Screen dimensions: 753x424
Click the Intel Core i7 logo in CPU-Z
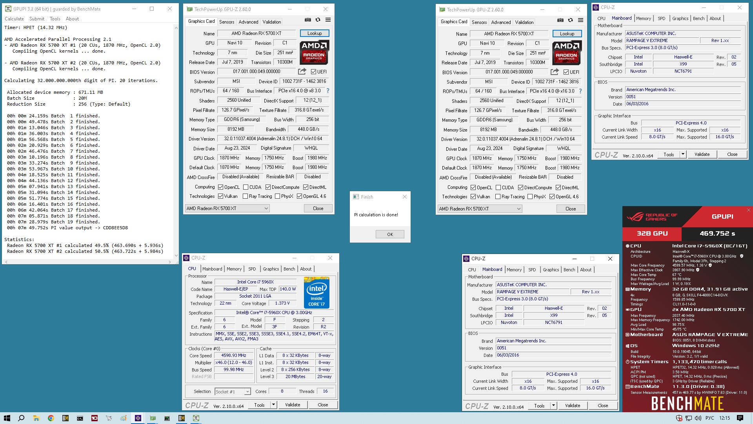click(x=316, y=292)
